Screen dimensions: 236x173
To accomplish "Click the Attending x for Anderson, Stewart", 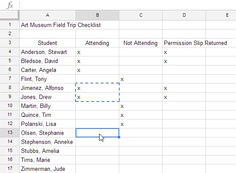I will [x=79, y=52].
